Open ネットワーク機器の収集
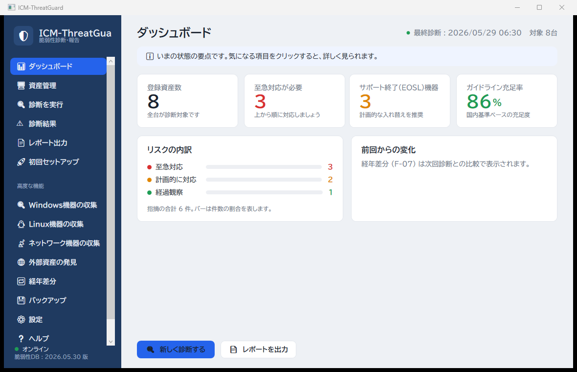 click(x=58, y=243)
